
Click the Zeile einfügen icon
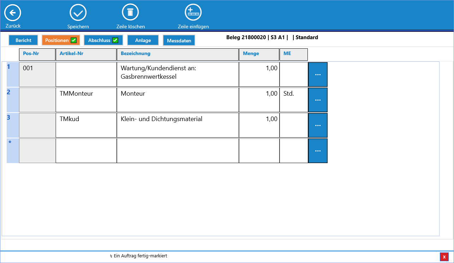pos(193,13)
